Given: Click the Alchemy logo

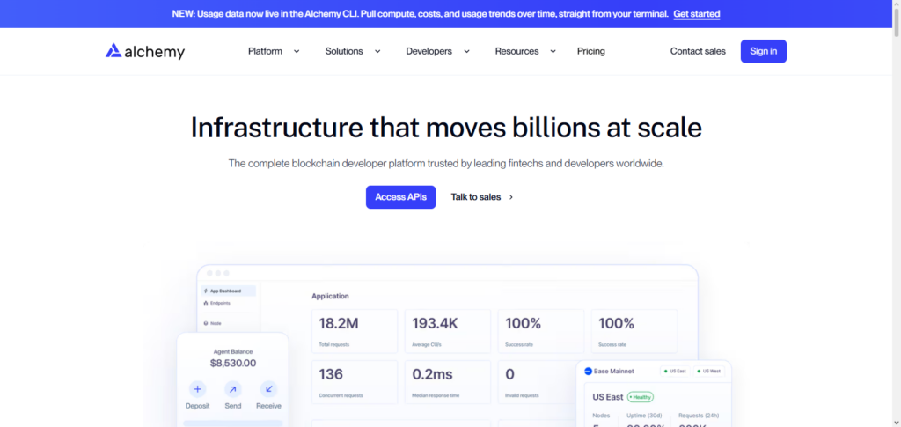Looking at the screenshot, I should pyautogui.click(x=145, y=51).
